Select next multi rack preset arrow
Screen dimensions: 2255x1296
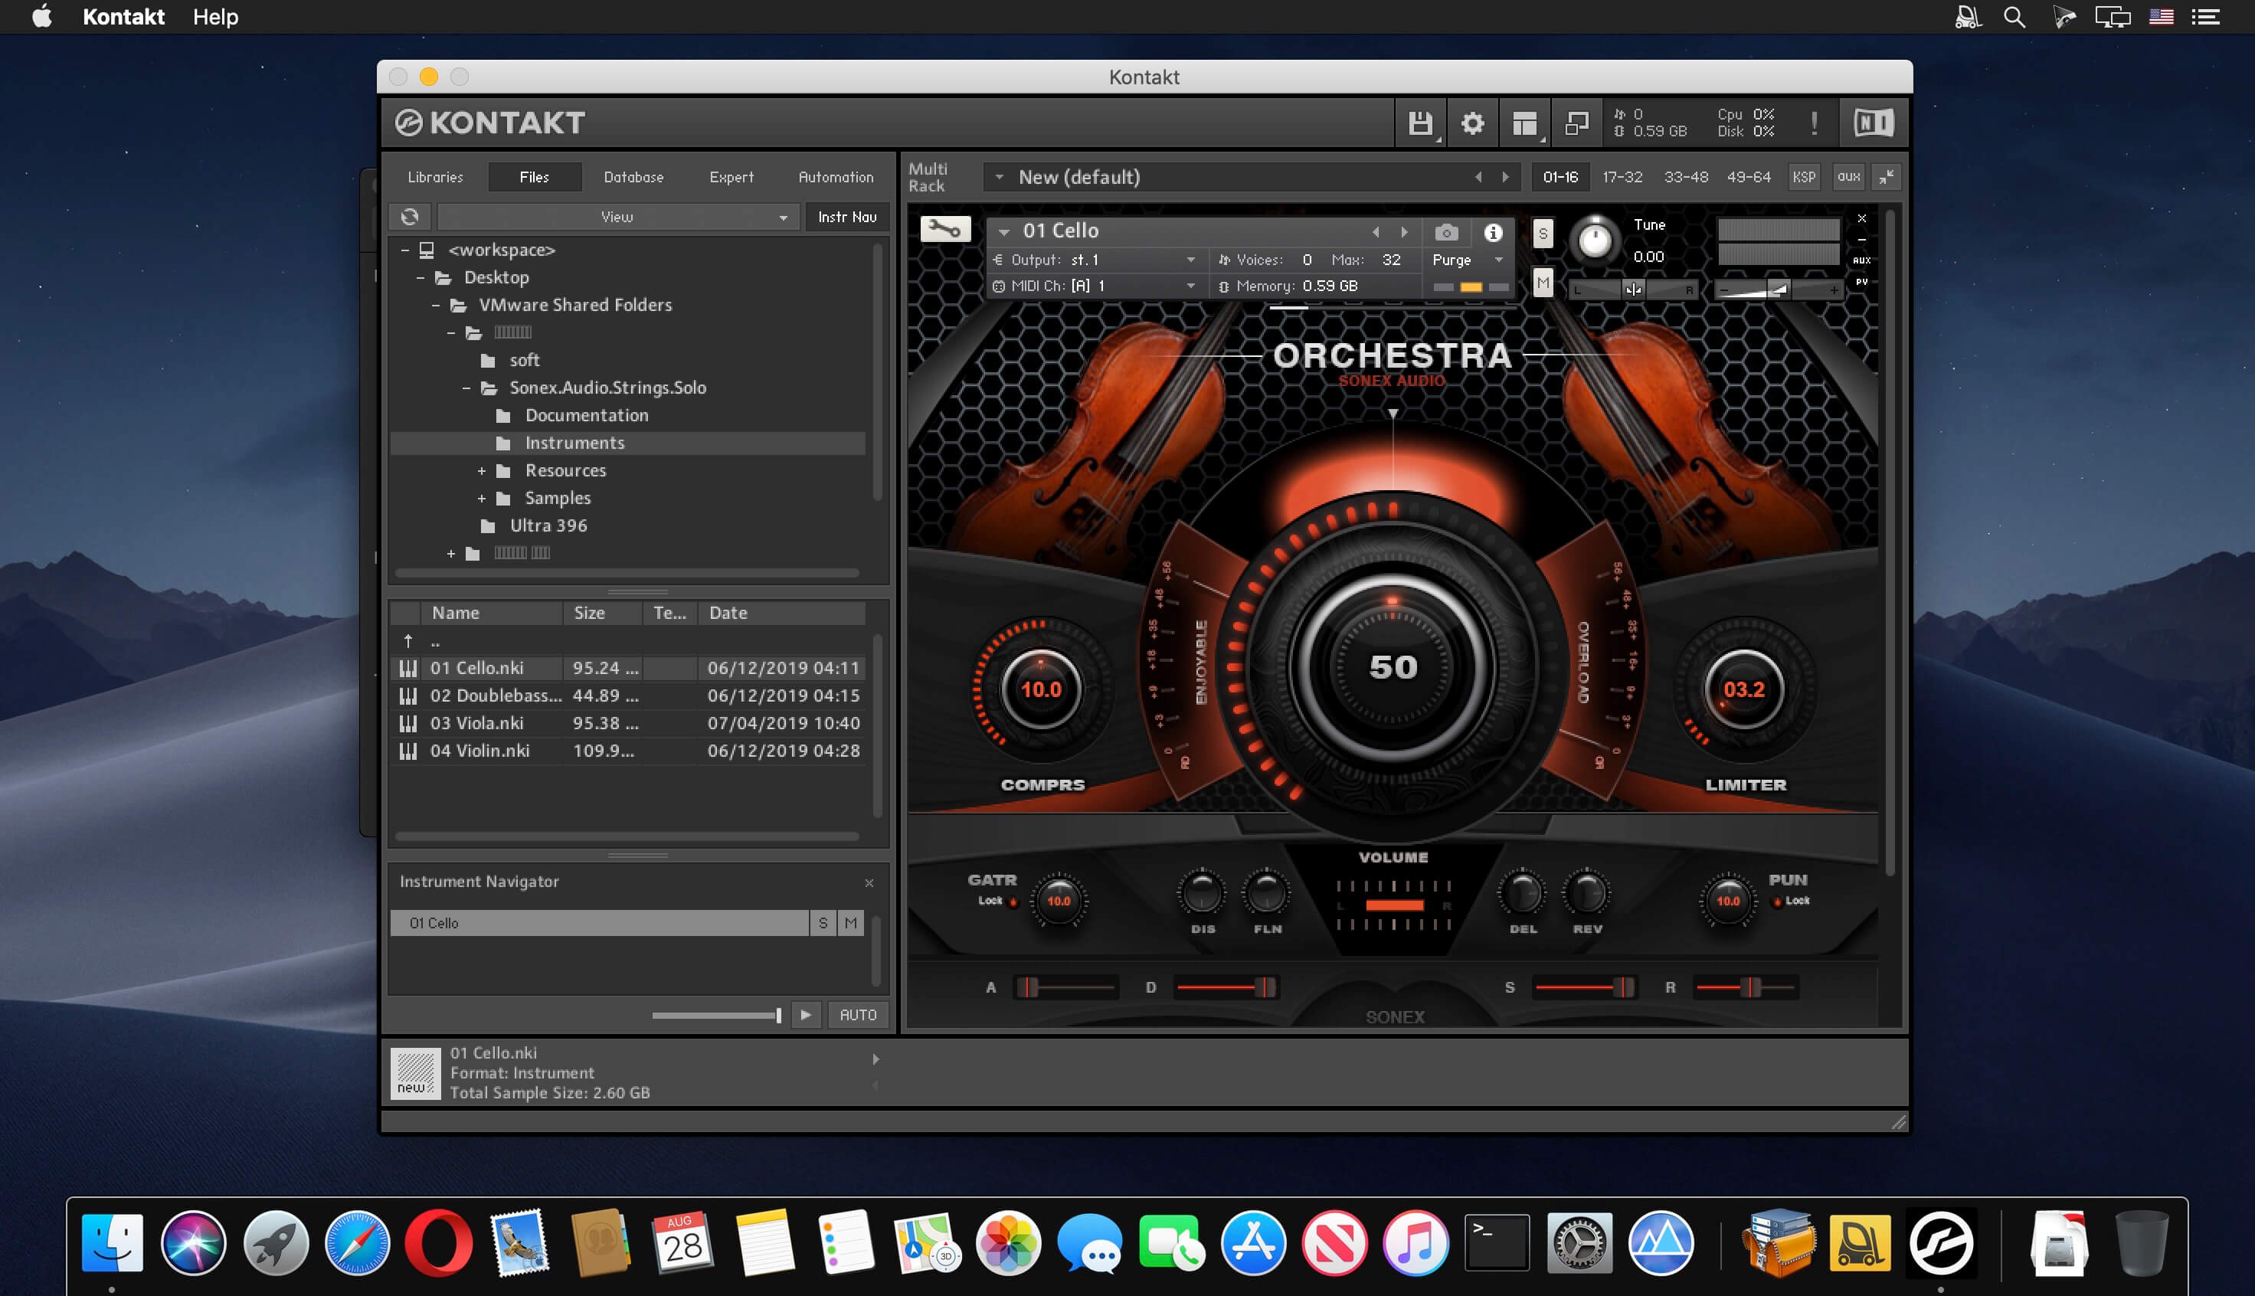[1506, 177]
